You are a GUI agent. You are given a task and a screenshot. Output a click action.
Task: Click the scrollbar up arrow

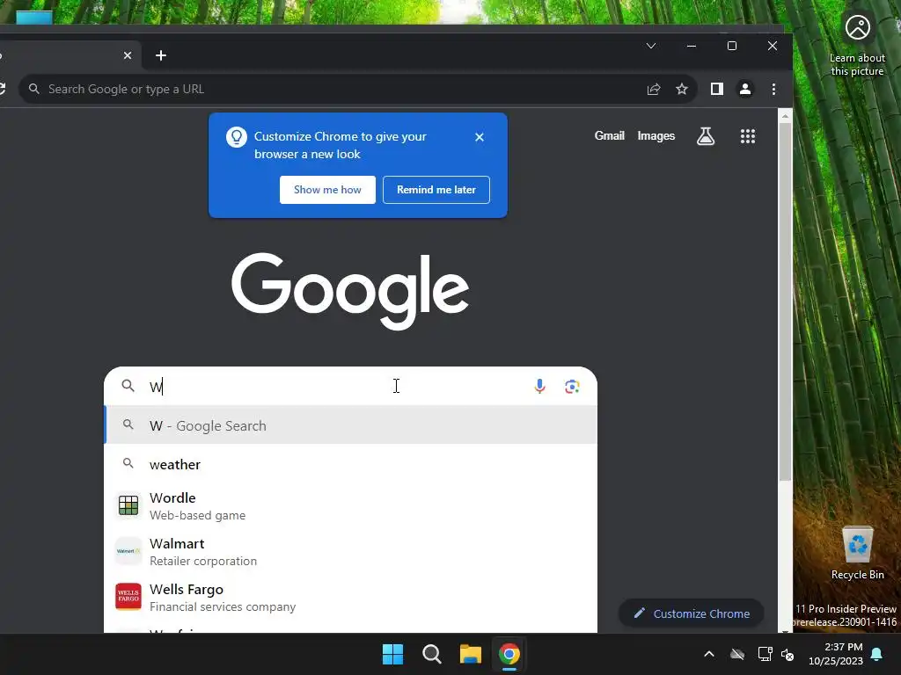tap(785, 117)
